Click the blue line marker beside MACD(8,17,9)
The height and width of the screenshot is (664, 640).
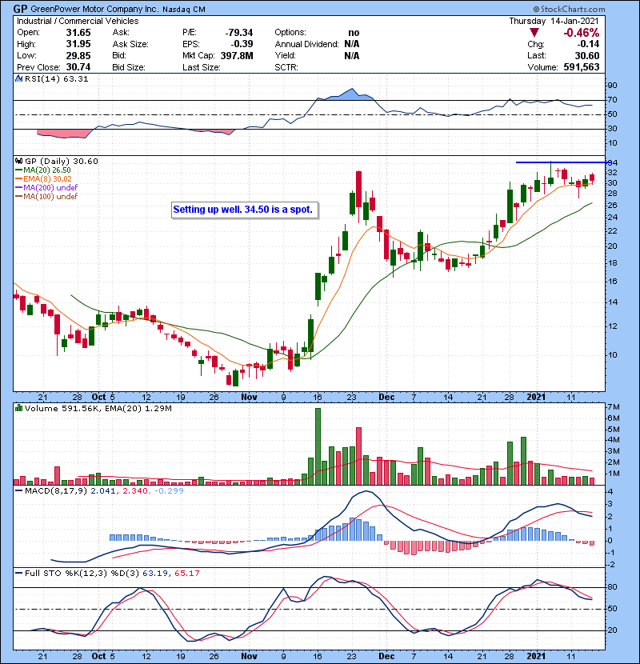18,489
